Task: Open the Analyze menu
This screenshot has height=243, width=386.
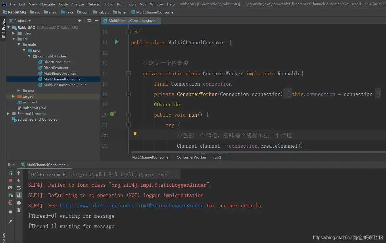Action: tap(78, 4)
